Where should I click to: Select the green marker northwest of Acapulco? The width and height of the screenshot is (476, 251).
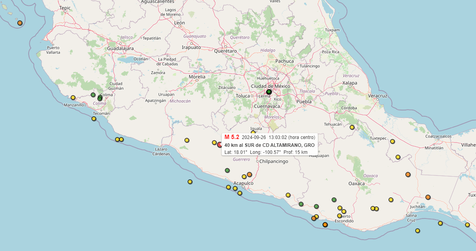227,170
